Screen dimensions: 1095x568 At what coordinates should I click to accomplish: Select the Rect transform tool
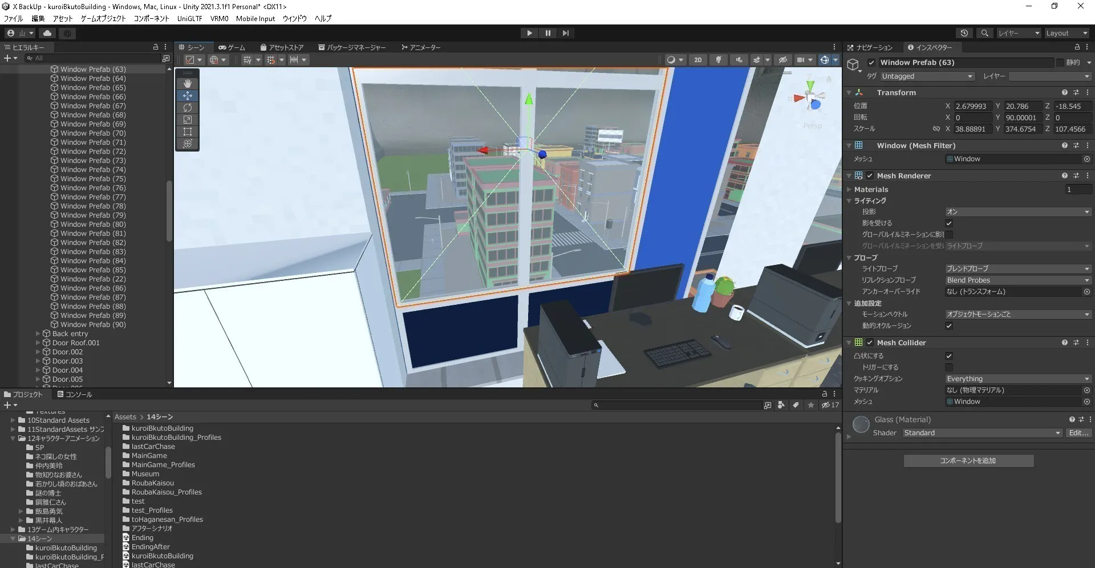187,132
